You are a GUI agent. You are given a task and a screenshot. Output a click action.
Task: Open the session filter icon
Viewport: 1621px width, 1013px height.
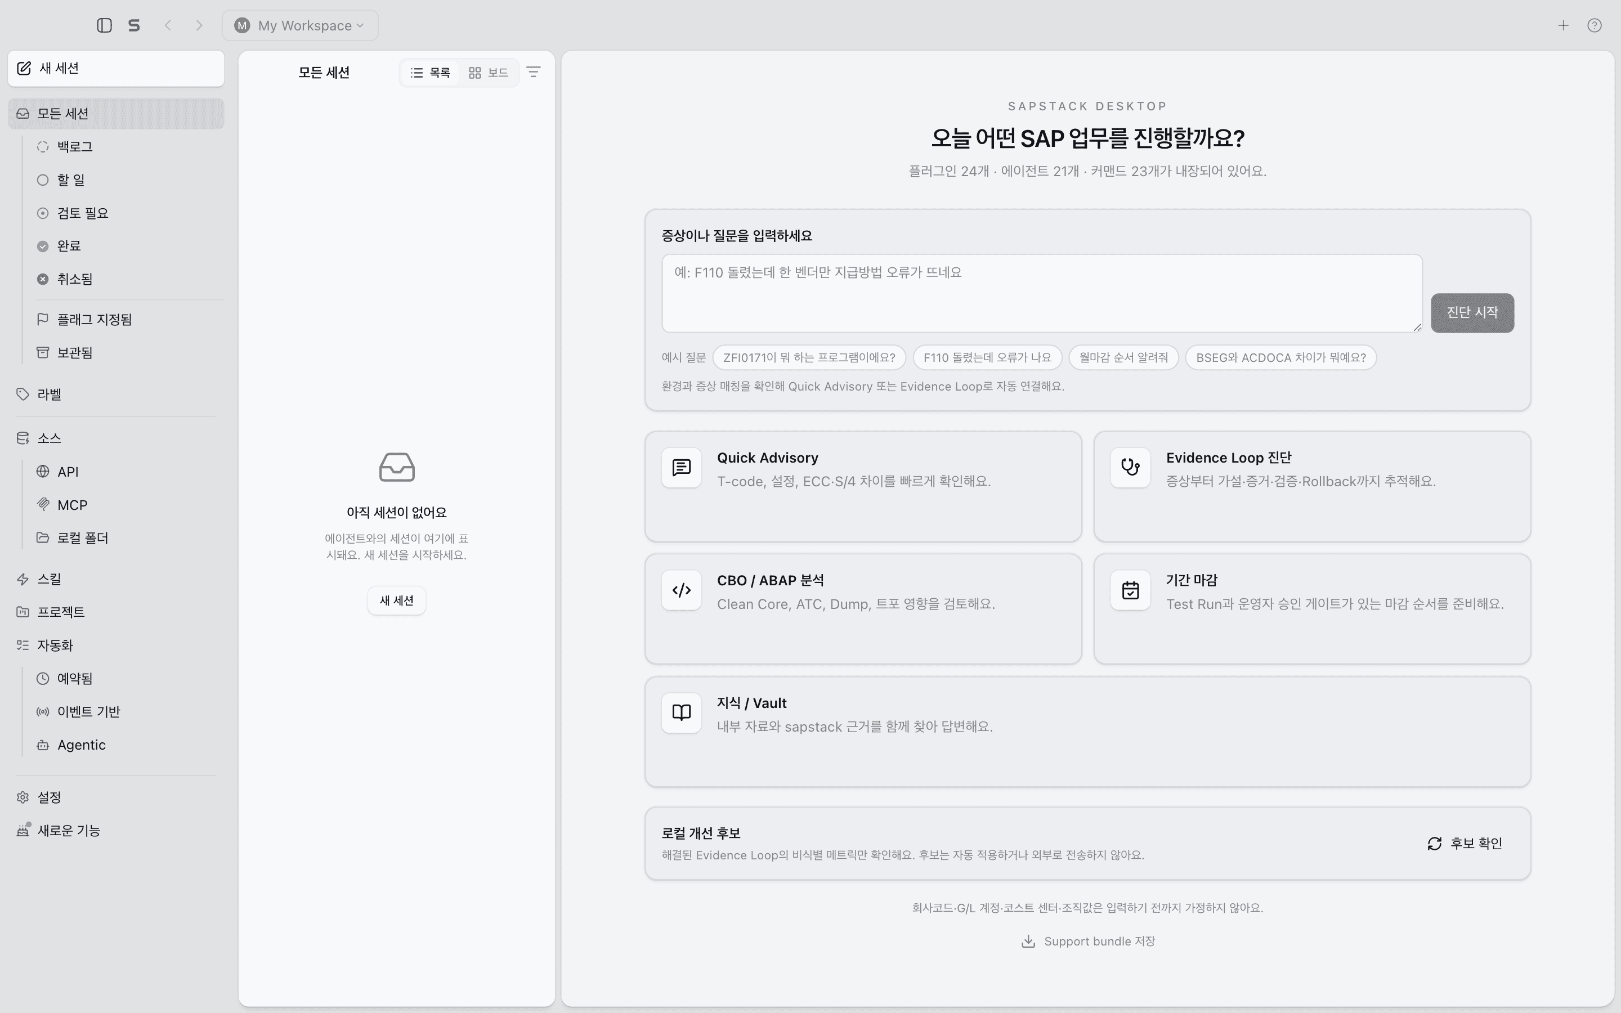(x=533, y=71)
